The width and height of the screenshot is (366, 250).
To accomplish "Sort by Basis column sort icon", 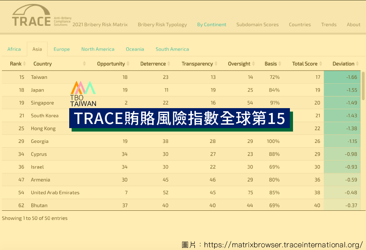I will (x=280, y=64).
